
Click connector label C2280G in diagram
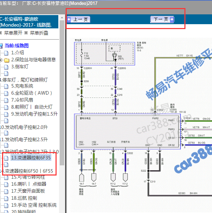coord(122,68)
